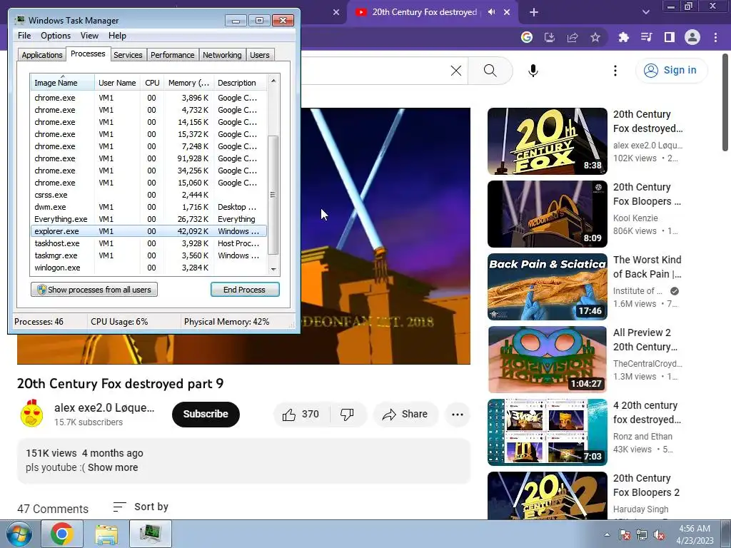The image size is (731, 548).
Task: Click Action Center flag tray icon
Action: click(x=625, y=534)
